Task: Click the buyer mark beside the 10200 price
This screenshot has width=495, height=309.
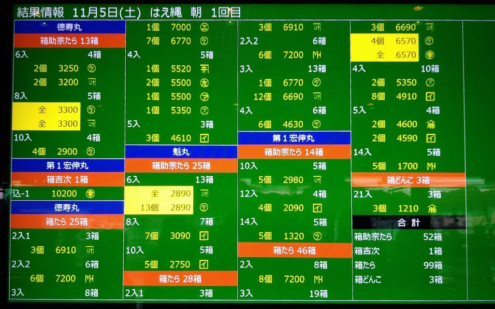Action: click(89, 194)
